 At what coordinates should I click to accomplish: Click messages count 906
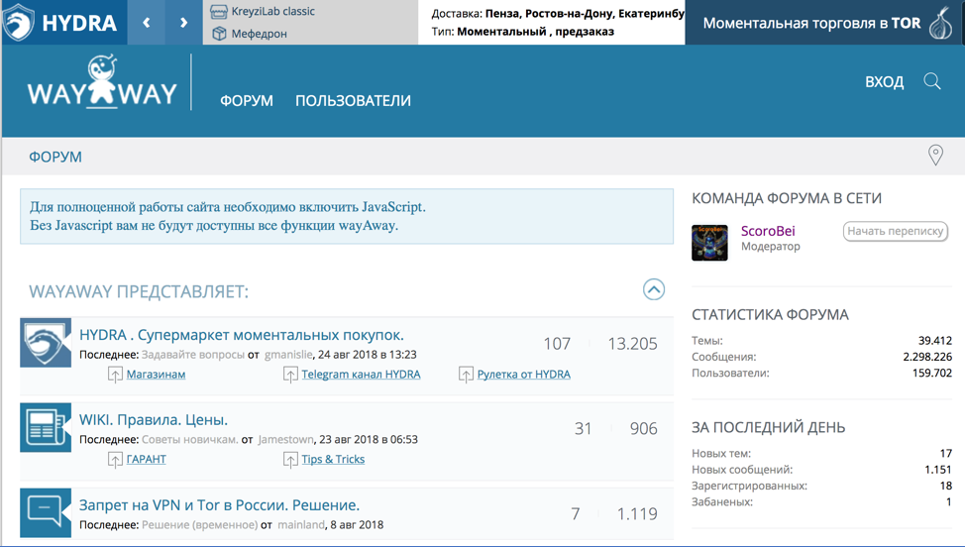[x=643, y=428]
